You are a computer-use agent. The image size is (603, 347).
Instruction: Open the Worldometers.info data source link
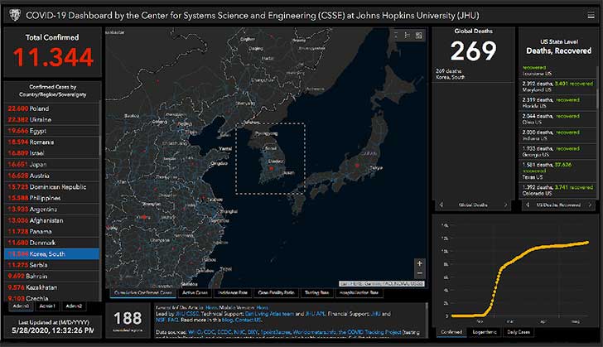point(316,332)
